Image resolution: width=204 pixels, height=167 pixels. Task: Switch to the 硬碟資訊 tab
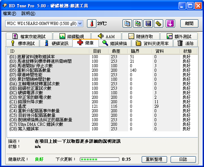56,43
